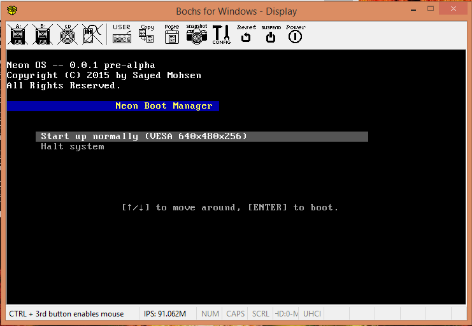Click the SCRL status bar indicator
The width and height of the screenshot is (472, 326).
click(x=261, y=314)
